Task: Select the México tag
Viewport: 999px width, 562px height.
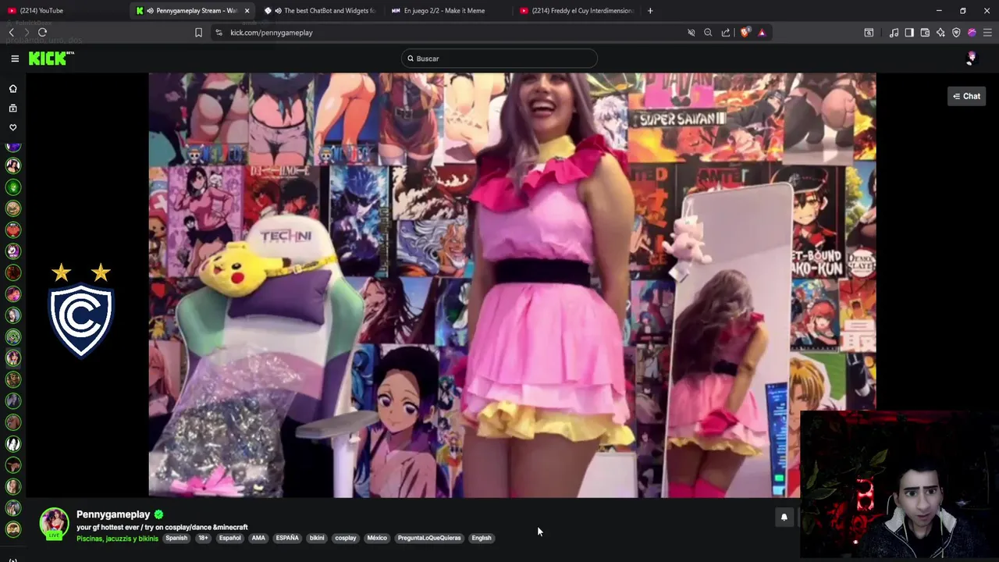Action: pos(377,538)
